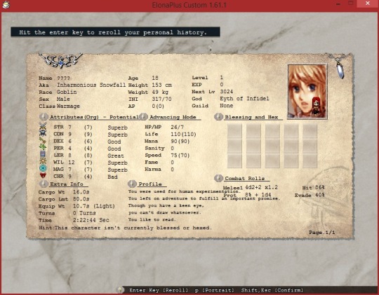Click the lightbulb hint icon in bottom bar
This screenshot has height=295, width=379.
point(120,289)
